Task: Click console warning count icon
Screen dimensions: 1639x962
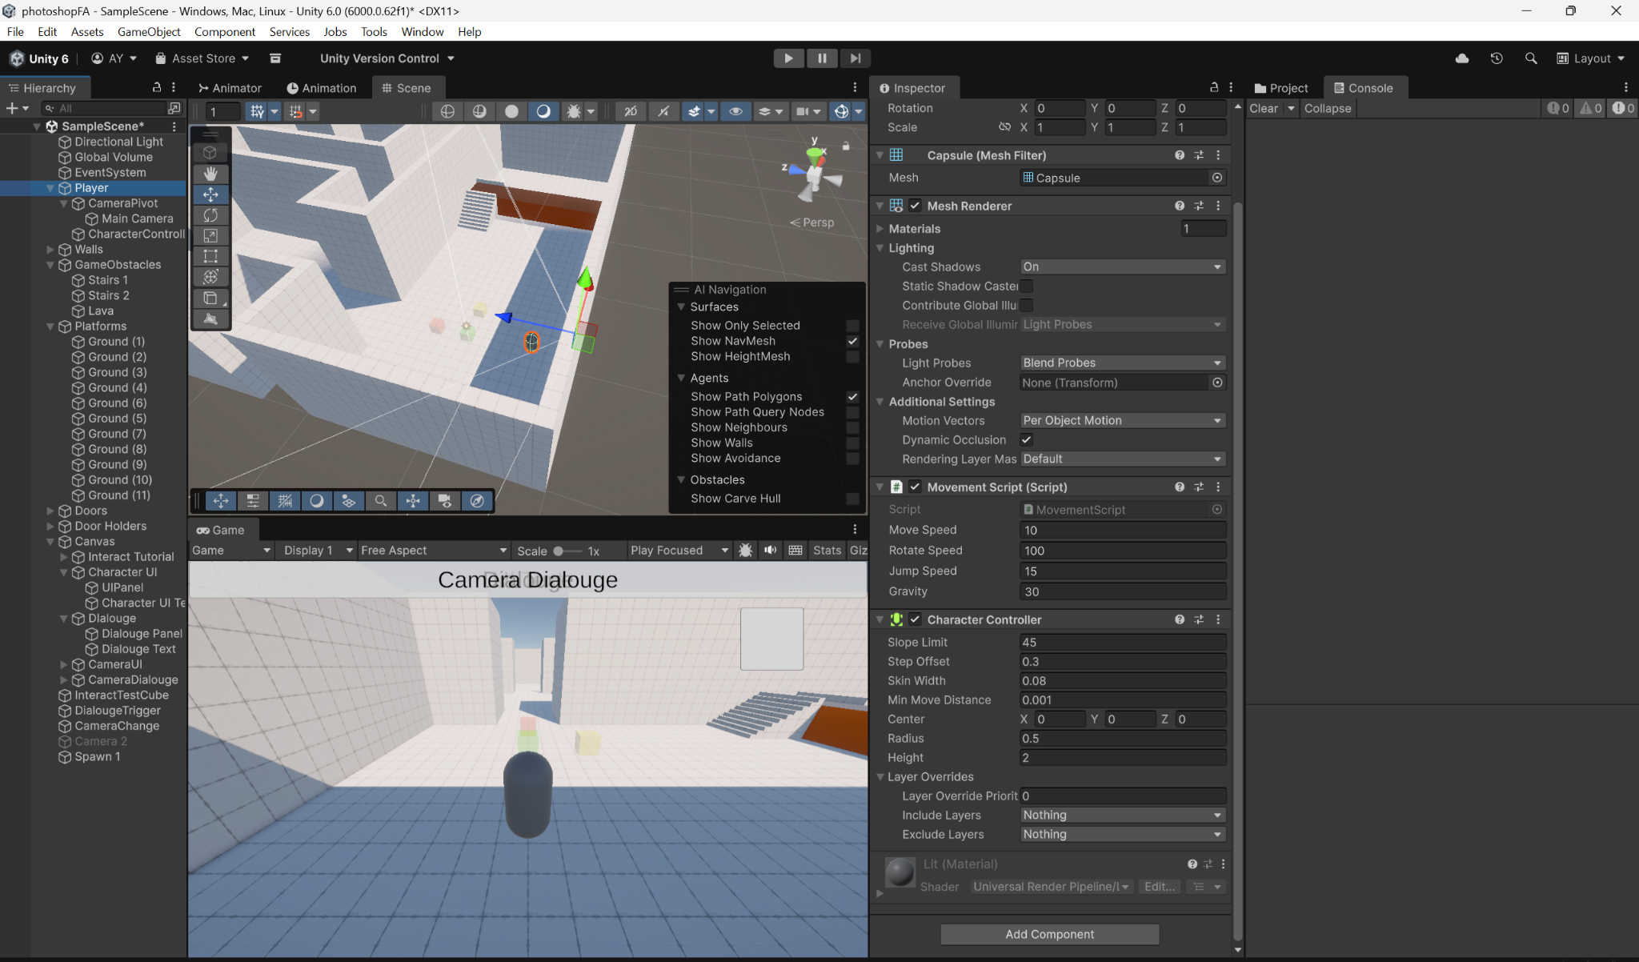Action: [x=1591, y=108]
